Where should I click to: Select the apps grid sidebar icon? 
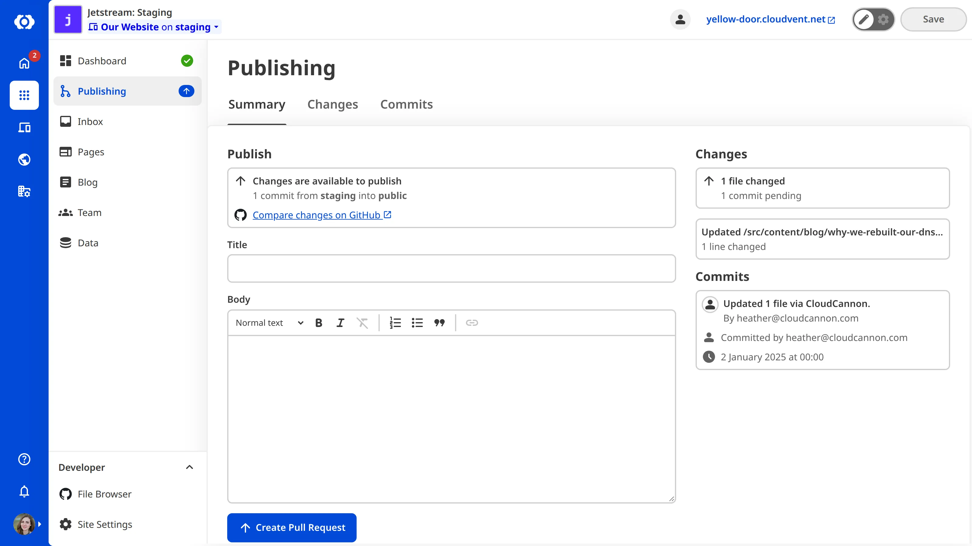click(x=24, y=95)
